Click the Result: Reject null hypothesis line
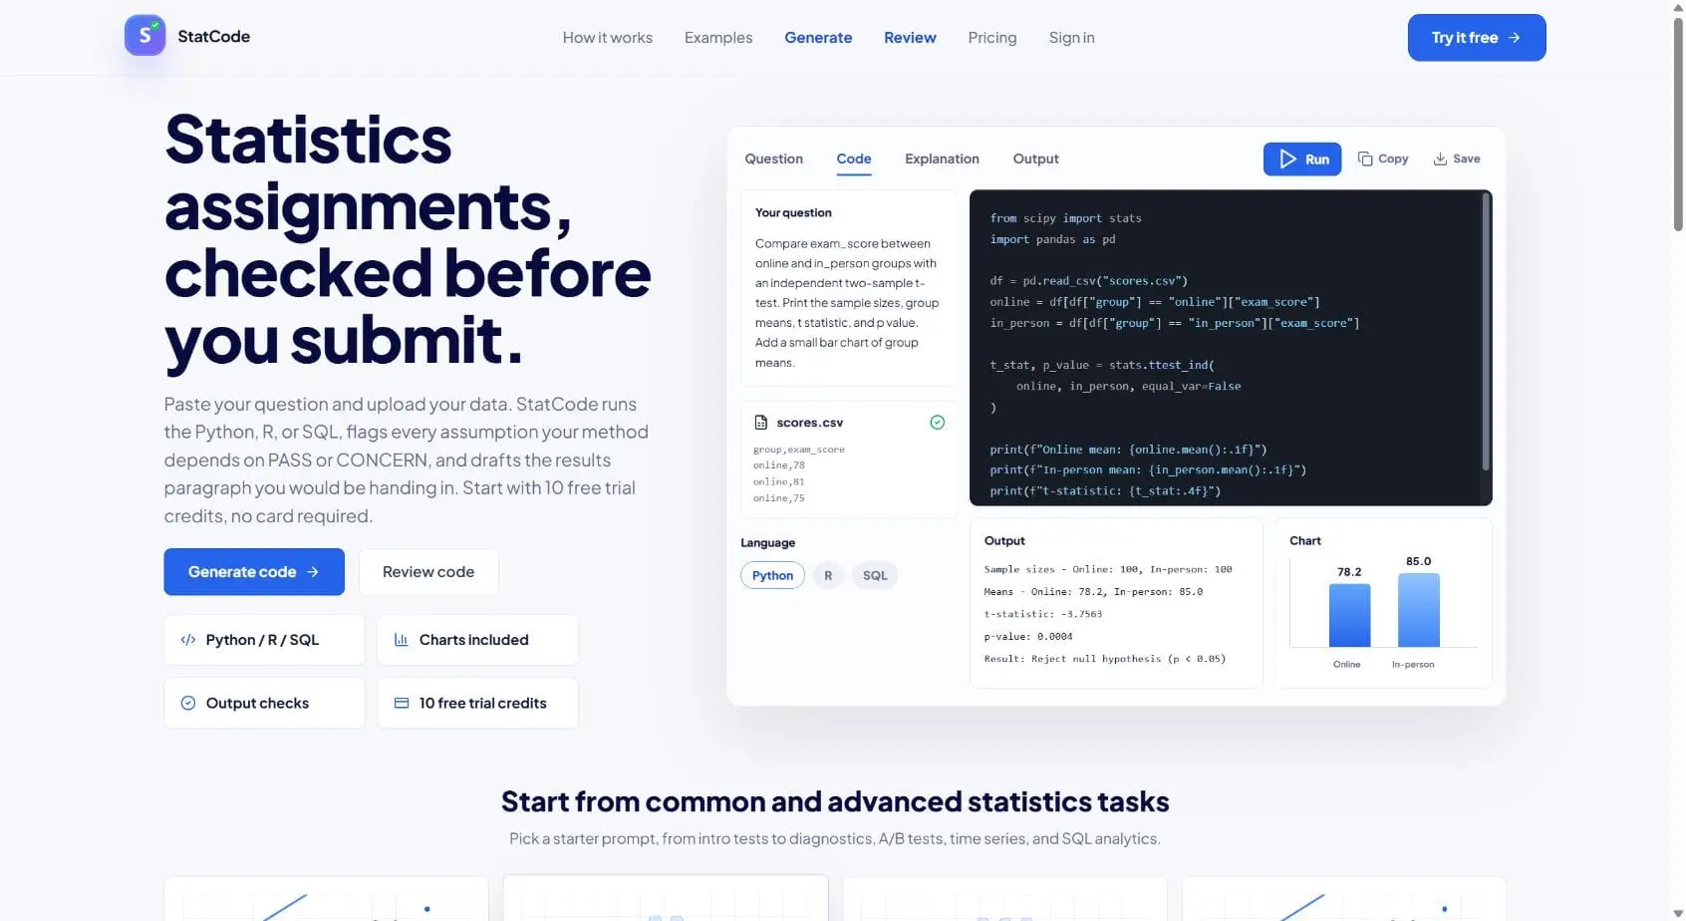This screenshot has width=1686, height=921. [1104, 659]
